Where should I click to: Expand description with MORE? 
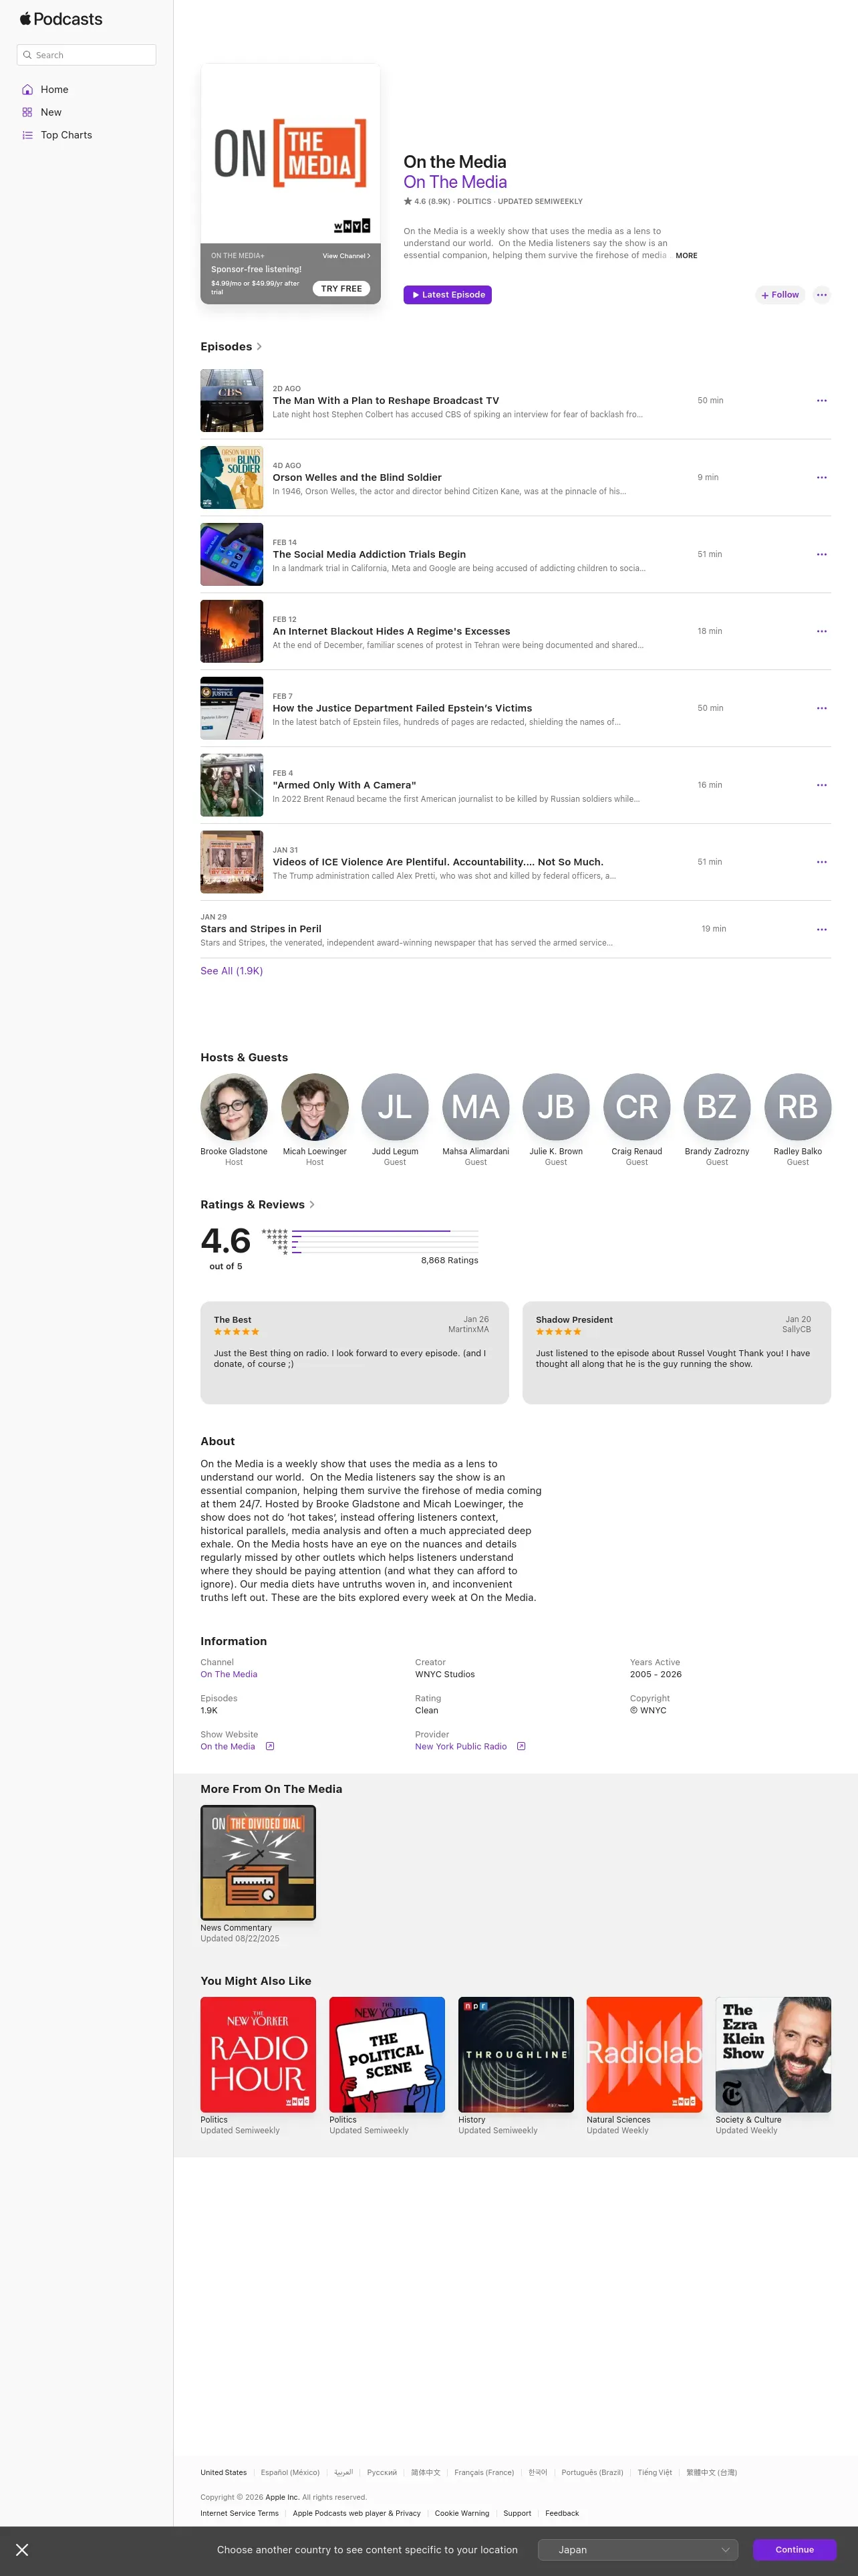pyautogui.click(x=686, y=256)
